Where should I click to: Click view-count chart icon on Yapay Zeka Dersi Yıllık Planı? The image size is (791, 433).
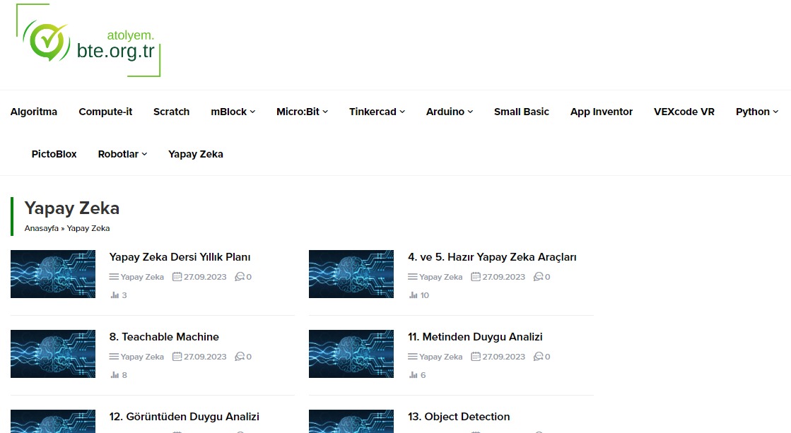(x=115, y=295)
